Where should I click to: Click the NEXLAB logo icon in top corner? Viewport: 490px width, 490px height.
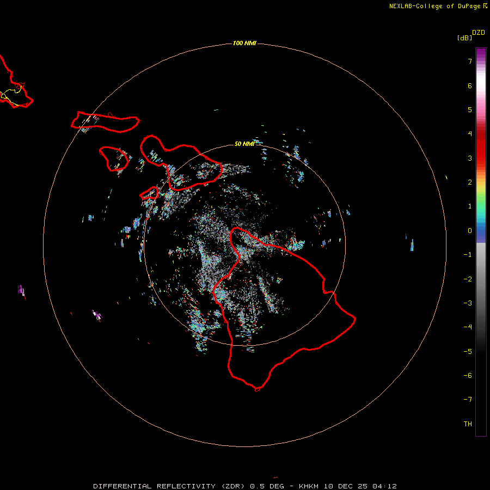(x=486, y=6)
